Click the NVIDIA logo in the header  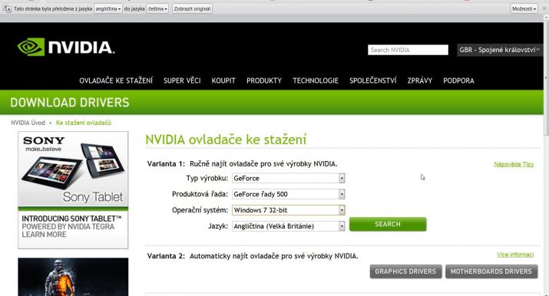pyautogui.click(x=66, y=47)
